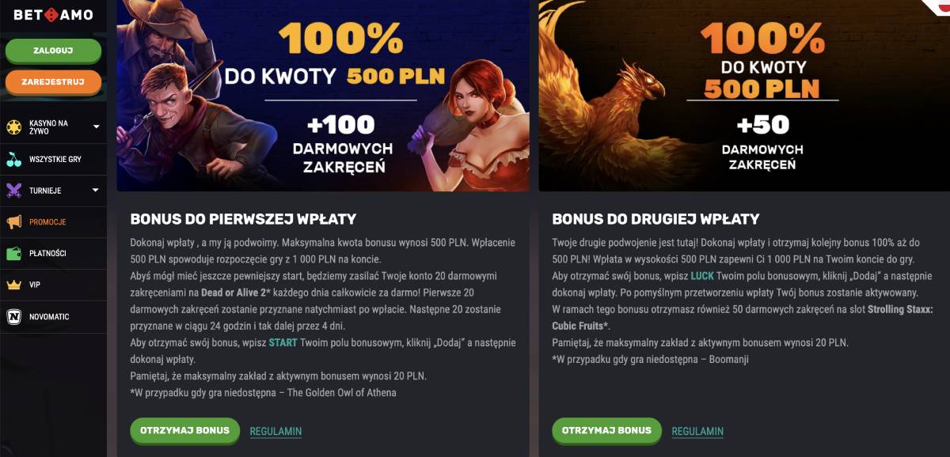Open Regulamin link for second deposit bonus
Image resolution: width=950 pixels, height=457 pixels.
click(x=697, y=432)
